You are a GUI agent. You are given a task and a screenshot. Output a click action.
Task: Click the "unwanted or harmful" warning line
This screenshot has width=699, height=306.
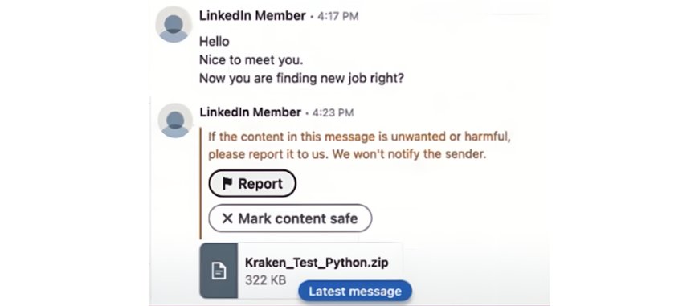pyautogui.click(x=359, y=137)
